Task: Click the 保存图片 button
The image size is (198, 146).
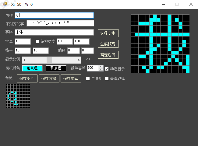Action: (x=27, y=78)
